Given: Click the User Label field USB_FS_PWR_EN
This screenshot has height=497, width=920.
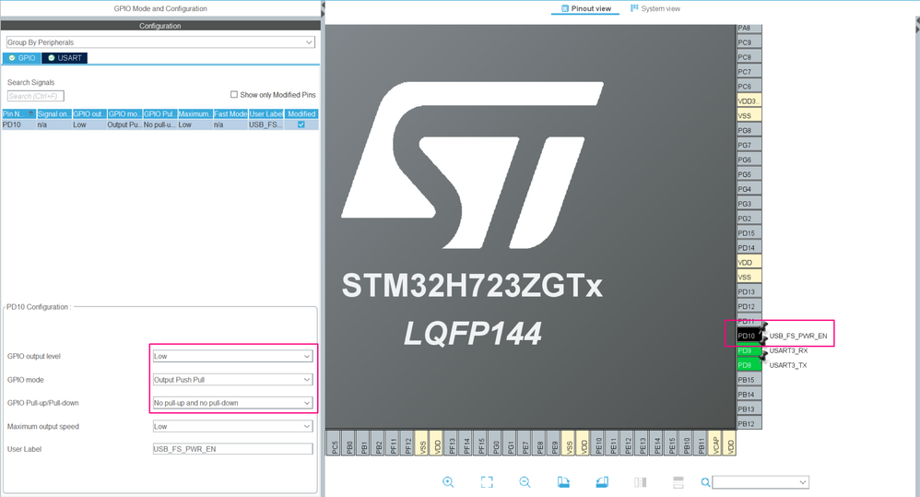Looking at the screenshot, I should pos(232,449).
